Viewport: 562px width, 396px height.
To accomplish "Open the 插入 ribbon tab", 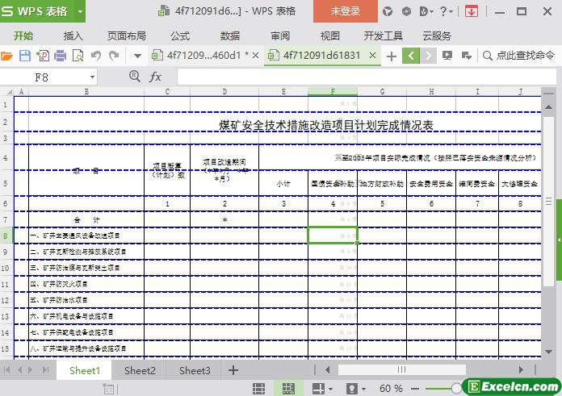I will coord(73,35).
